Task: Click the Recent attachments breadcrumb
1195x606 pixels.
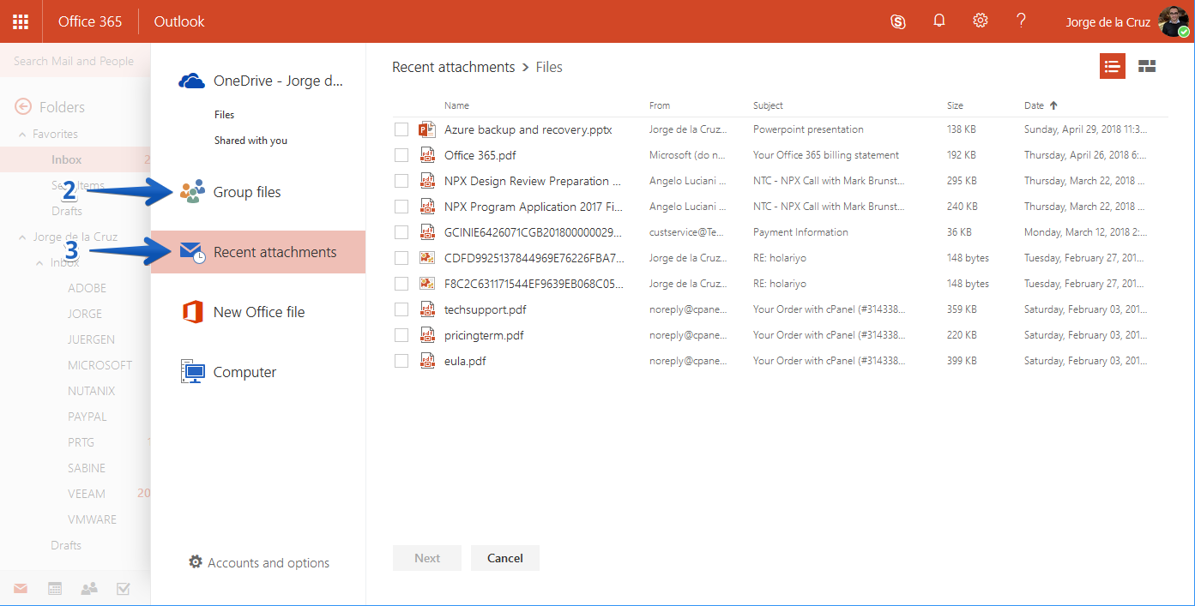Action: pos(453,67)
